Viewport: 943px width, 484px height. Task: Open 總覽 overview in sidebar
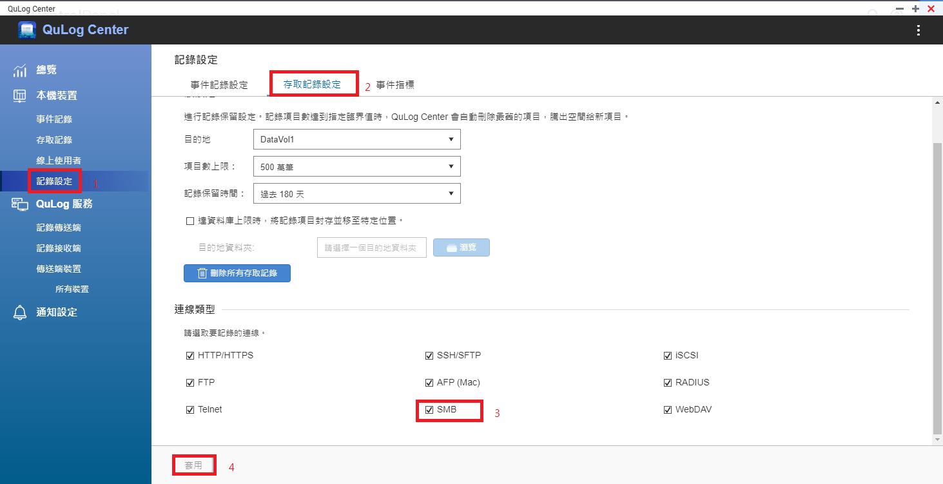tap(46, 70)
